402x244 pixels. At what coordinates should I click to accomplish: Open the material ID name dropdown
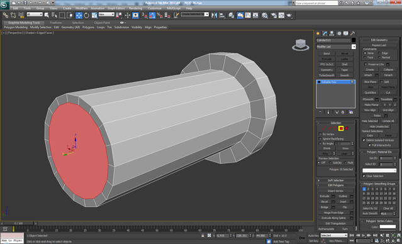[379, 170]
